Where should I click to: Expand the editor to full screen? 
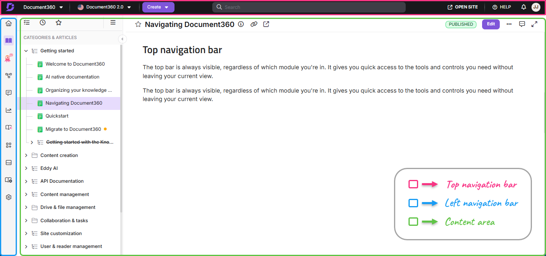(x=534, y=24)
